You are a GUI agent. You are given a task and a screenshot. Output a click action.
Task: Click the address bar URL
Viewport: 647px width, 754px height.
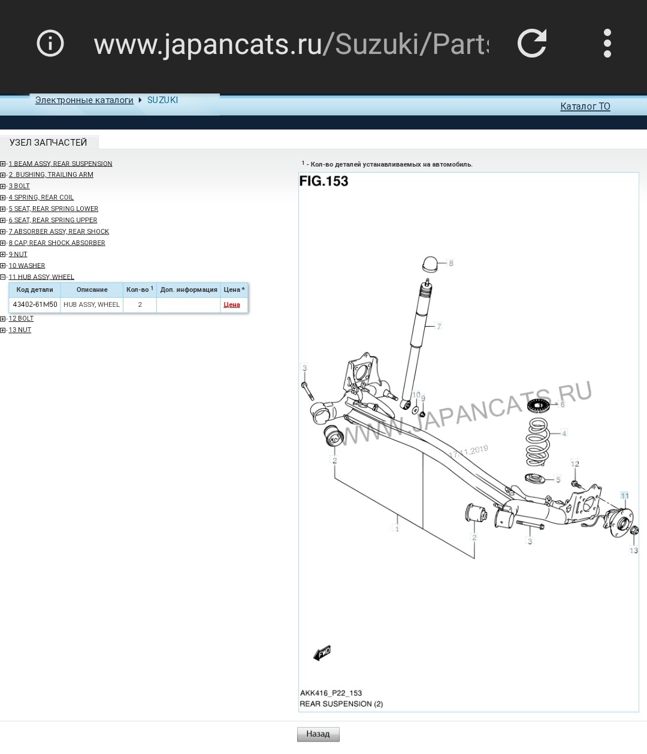coord(291,44)
